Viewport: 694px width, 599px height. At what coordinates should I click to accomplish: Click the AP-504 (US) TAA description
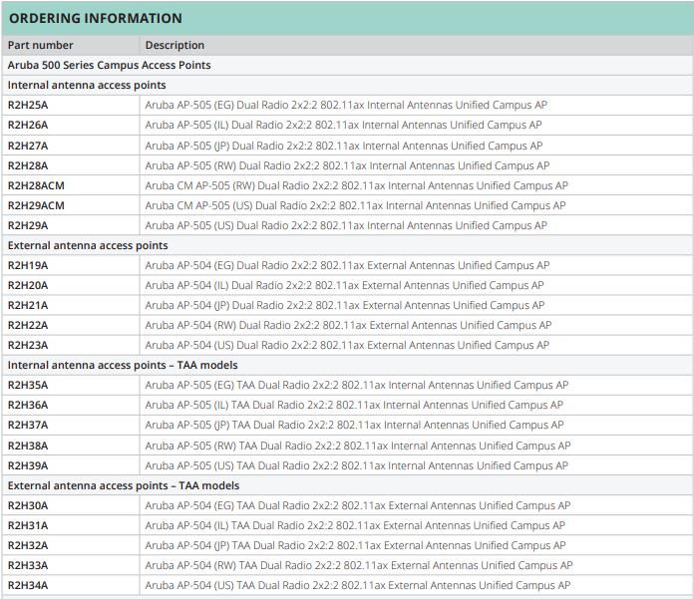coord(358,585)
